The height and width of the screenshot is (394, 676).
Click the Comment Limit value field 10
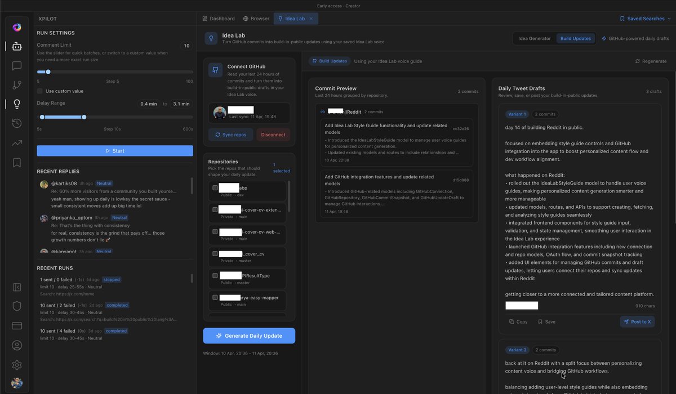186,46
